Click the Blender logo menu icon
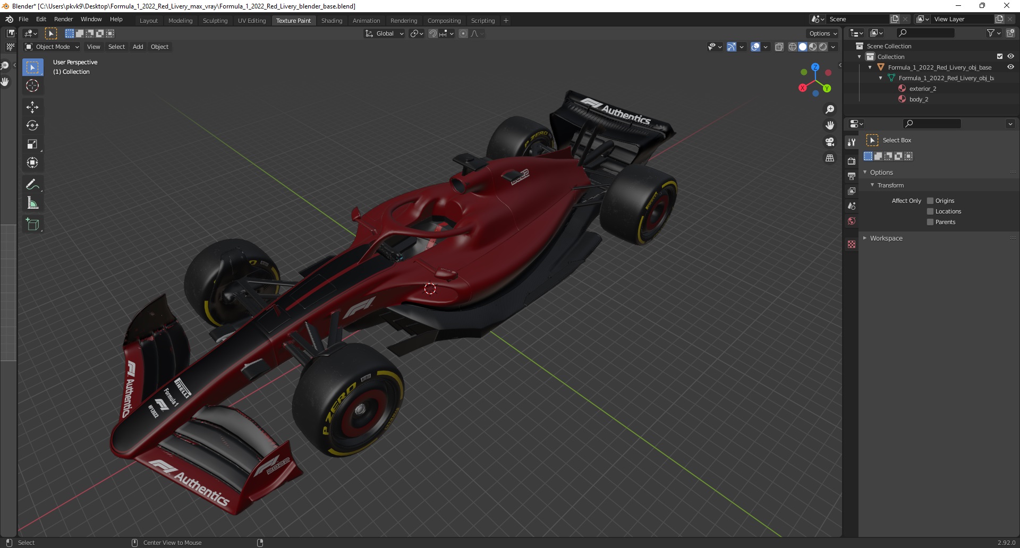The image size is (1020, 548). click(9, 19)
